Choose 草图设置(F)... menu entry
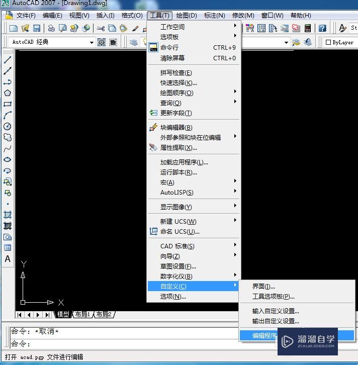 tap(194, 266)
